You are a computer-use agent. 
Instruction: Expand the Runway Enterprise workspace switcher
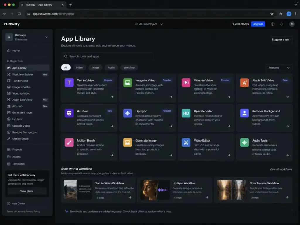tap(27, 37)
